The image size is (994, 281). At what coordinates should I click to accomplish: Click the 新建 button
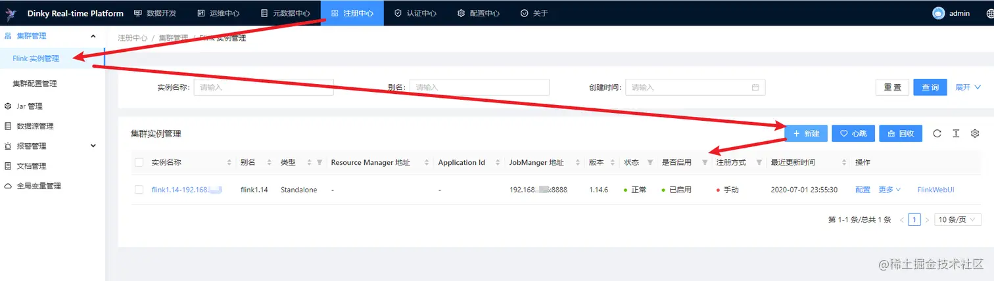(806, 133)
